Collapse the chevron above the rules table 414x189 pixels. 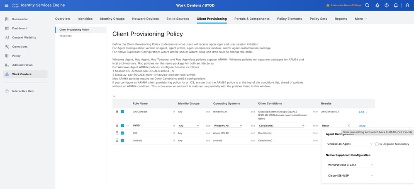click(x=114, y=96)
